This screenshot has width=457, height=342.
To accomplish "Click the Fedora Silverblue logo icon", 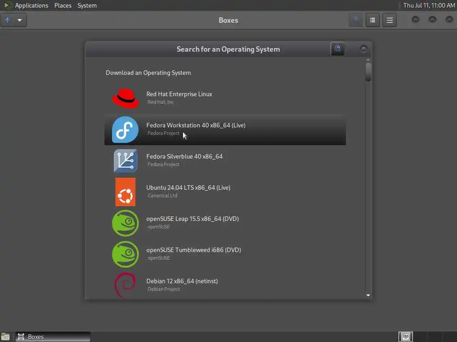I will [125, 160].
